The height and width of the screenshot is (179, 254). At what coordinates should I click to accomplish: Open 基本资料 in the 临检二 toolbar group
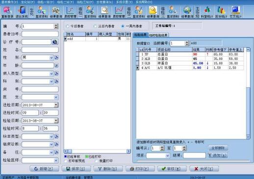coord(139,12)
